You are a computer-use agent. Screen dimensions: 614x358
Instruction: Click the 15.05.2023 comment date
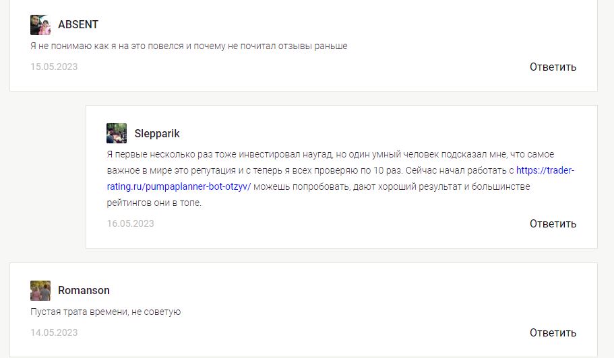(54, 67)
